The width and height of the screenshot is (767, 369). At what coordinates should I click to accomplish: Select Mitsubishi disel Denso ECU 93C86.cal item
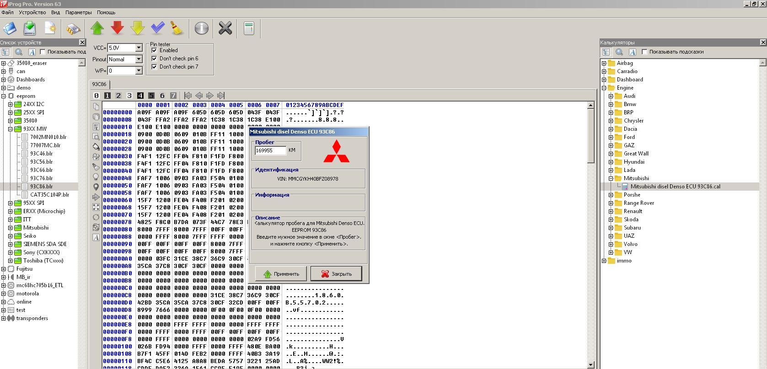675,187
